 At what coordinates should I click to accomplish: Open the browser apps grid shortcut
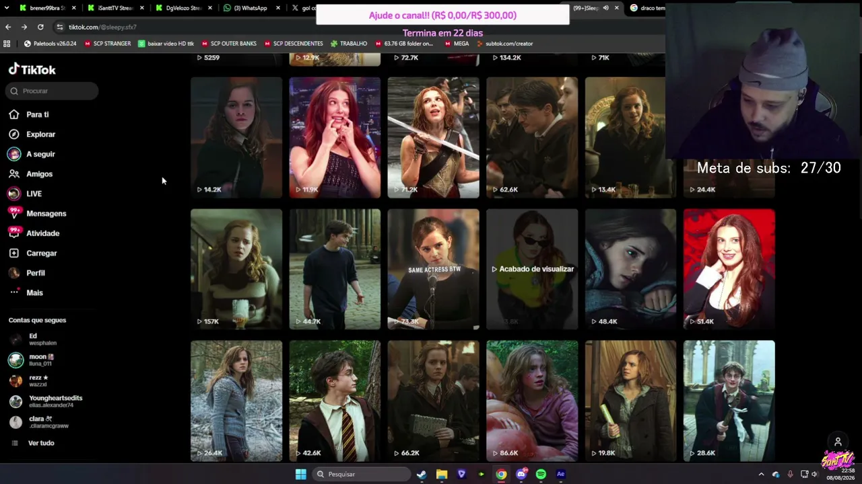pos(7,44)
